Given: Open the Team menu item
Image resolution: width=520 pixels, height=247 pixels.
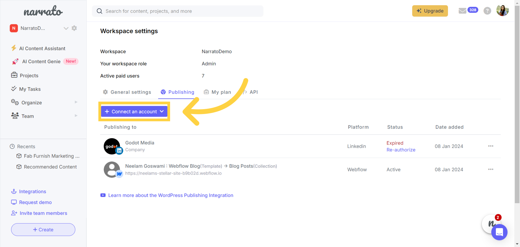Looking at the screenshot, I should point(28,116).
